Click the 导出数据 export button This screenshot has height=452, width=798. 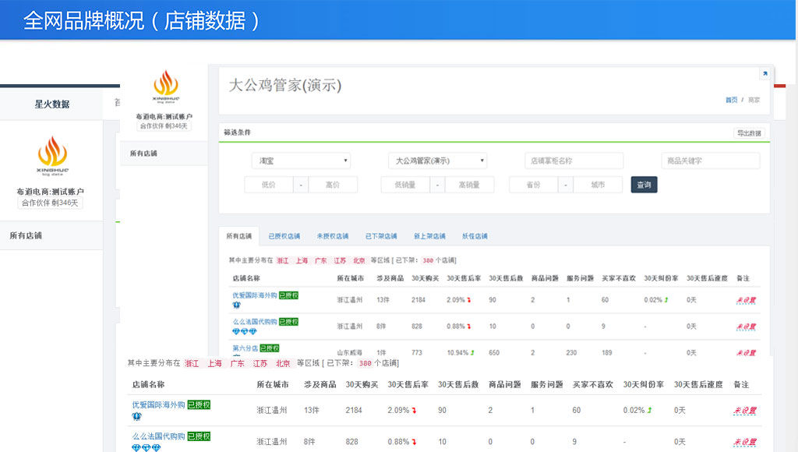[x=749, y=133]
